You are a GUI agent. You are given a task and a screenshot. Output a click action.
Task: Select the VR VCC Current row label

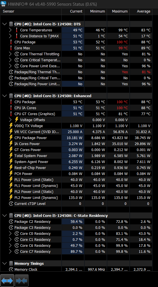[37, 132]
